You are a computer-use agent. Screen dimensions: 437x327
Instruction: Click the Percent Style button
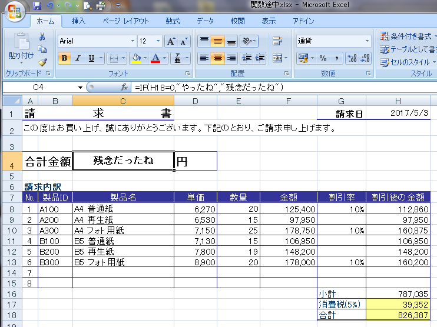click(323, 58)
